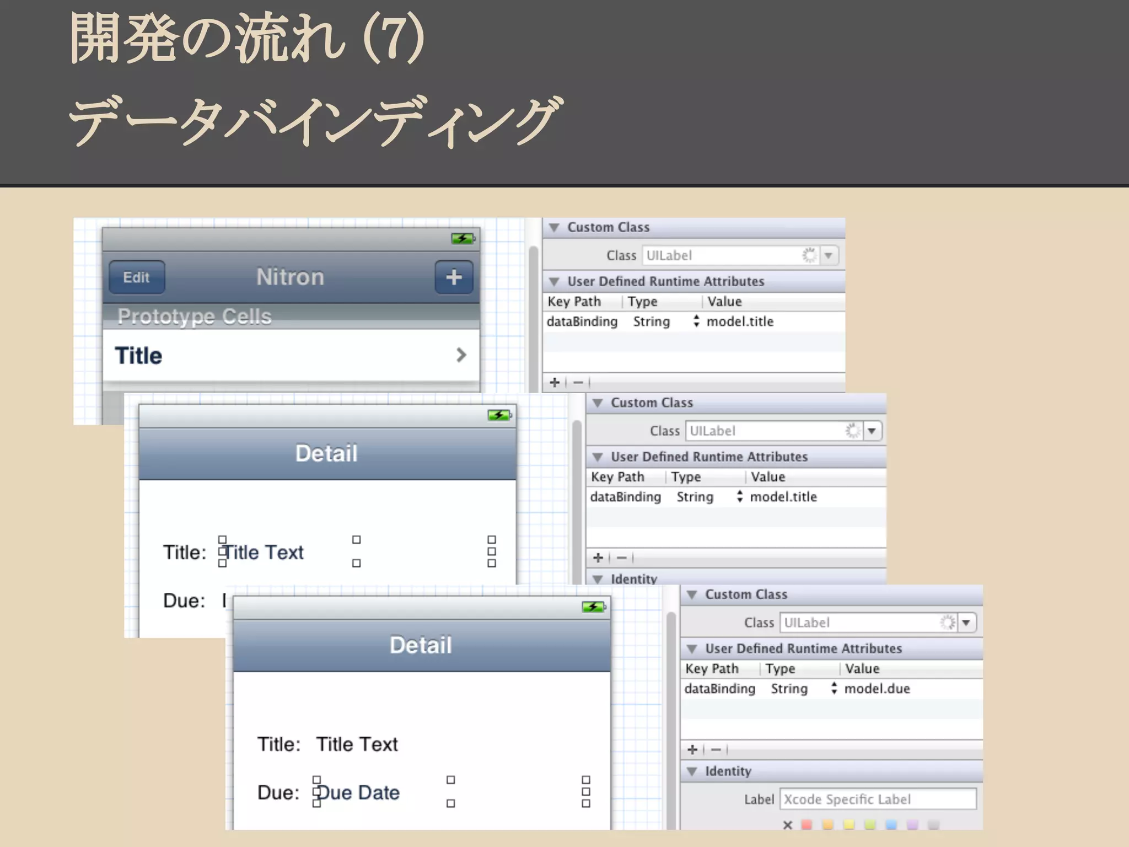Click the disclosure chevron on Title cell
The width and height of the screenshot is (1129, 847).
coord(461,355)
